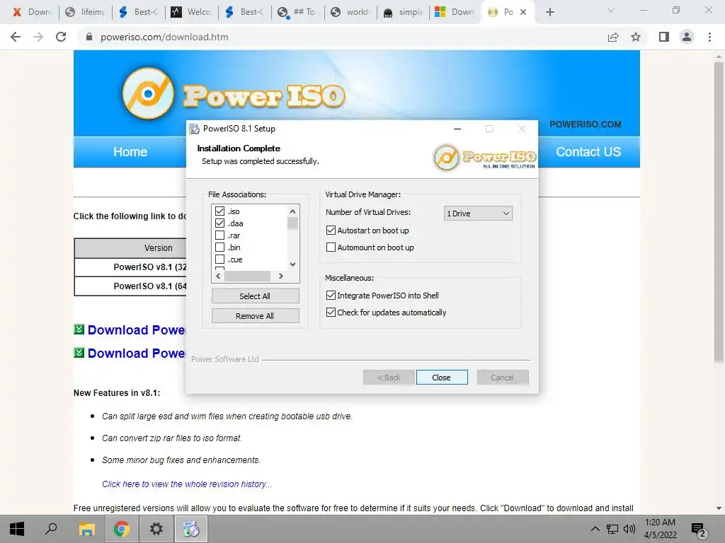
Task: Click file list horizontal scroll right arrow
Action: pos(280,276)
